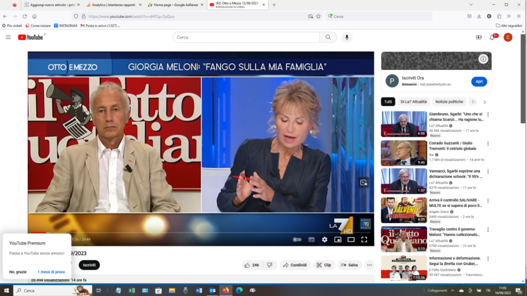Open options for Vannacci, Sgarbi video
The height and width of the screenshot is (296, 527).
pos(488,172)
